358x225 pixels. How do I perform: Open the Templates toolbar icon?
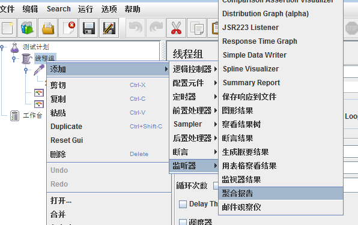pos(28,28)
